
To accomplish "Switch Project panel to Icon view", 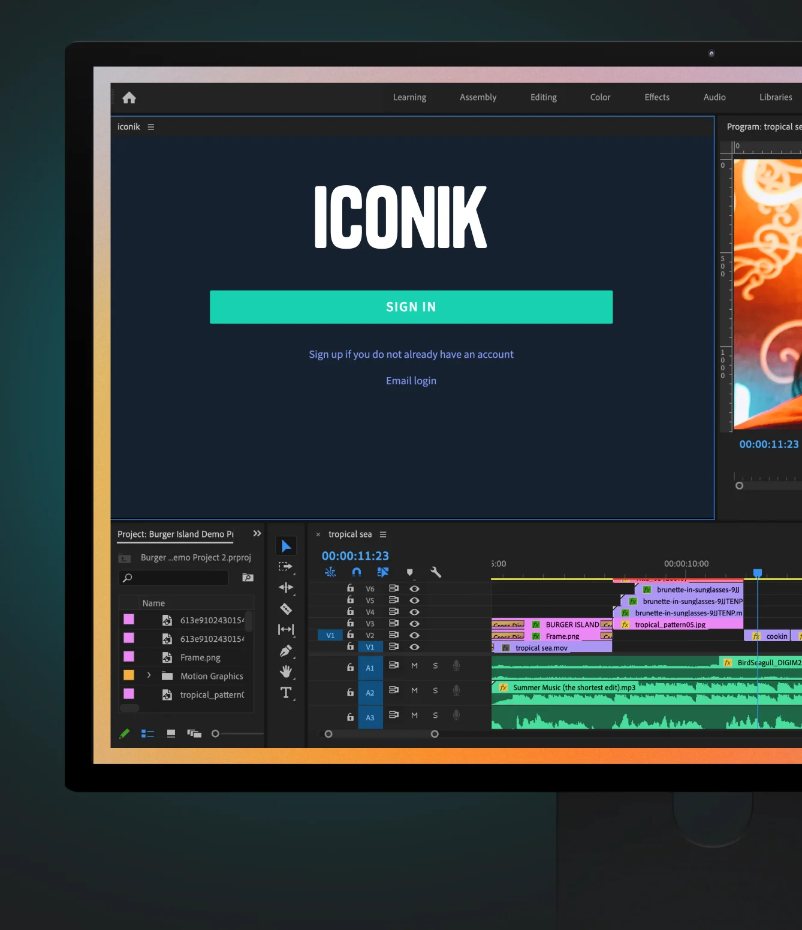I will pos(171,733).
